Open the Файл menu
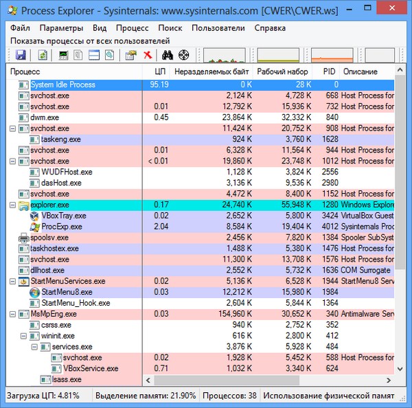412x408 pixels. [x=20, y=28]
